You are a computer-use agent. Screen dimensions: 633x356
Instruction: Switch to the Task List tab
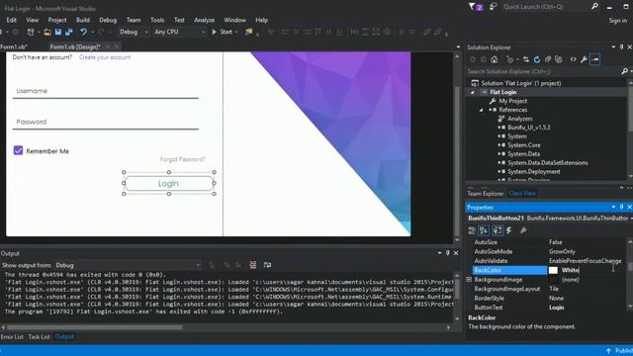pyautogui.click(x=40, y=336)
